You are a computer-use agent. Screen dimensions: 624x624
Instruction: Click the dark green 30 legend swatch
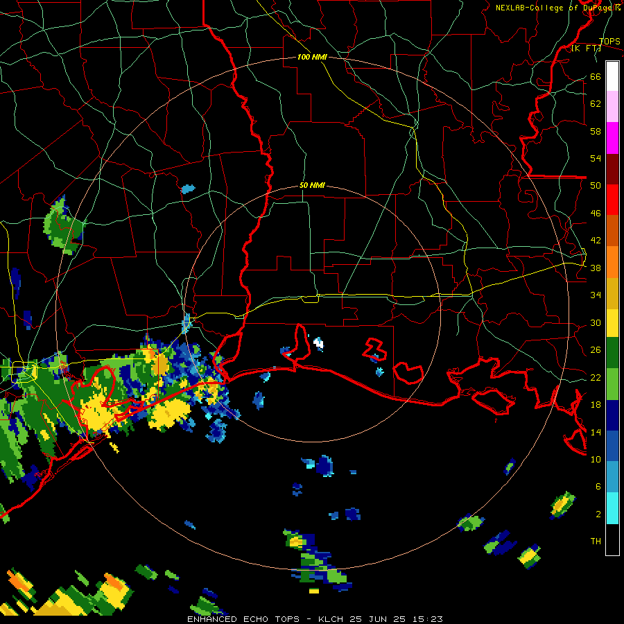[x=612, y=353]
